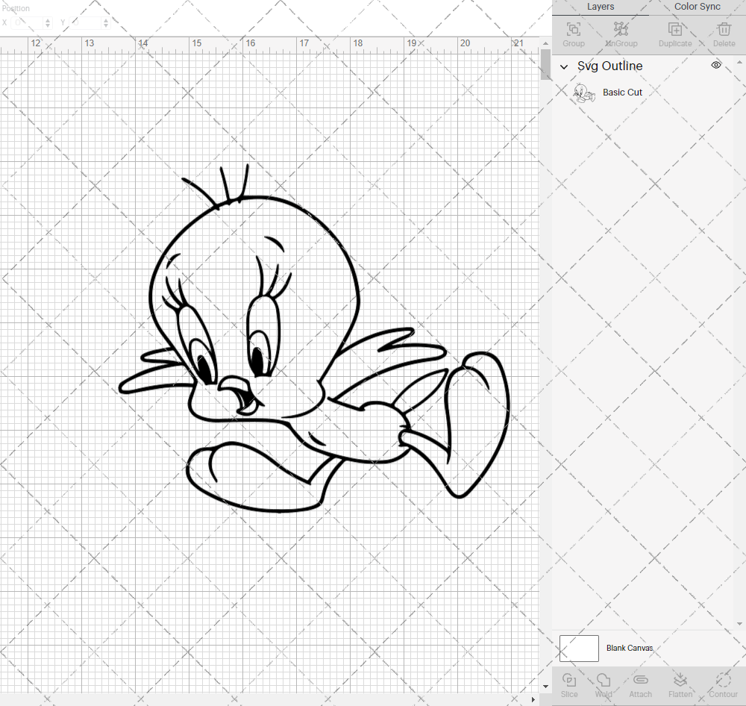Click canvas vertical scrollbar down arrow
Screen dimensions: 746x706
click(545, 687)
